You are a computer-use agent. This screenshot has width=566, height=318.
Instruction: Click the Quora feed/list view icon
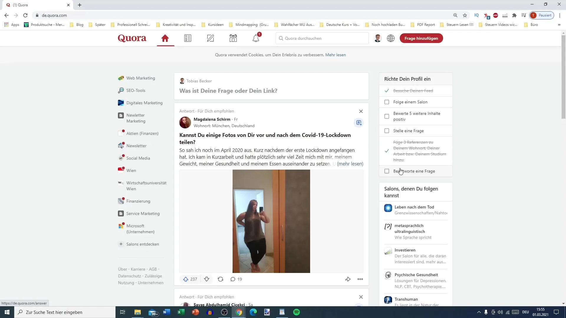coord(188,38)
